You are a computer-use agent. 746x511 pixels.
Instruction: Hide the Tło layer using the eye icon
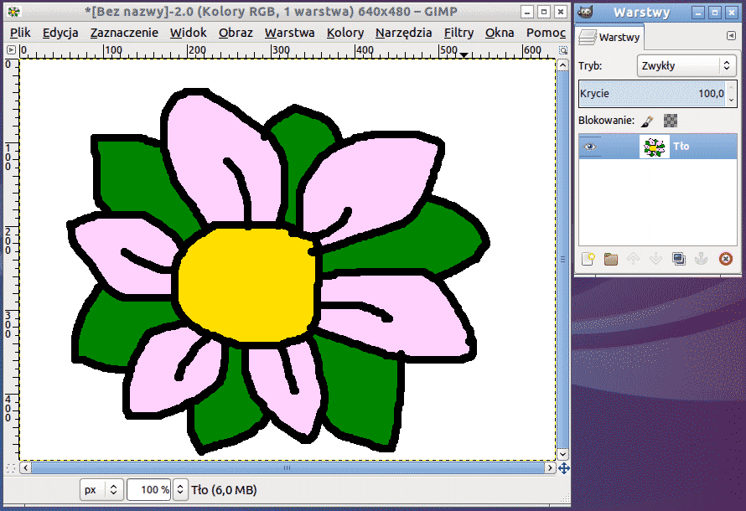590,147
